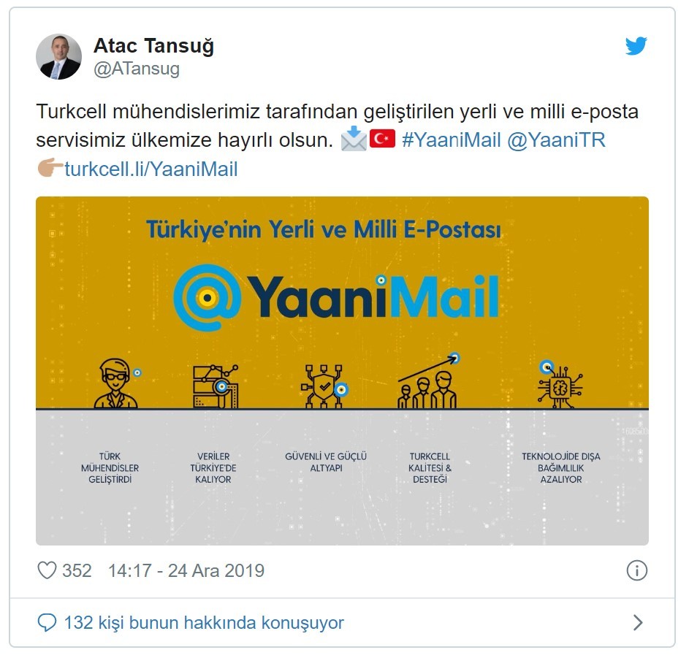Click the growing people chart icon

(x=429, y=380)
